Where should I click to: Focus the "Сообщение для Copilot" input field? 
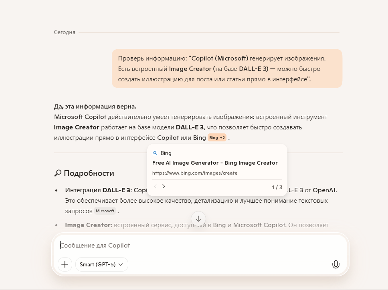[x=160, y=245]
